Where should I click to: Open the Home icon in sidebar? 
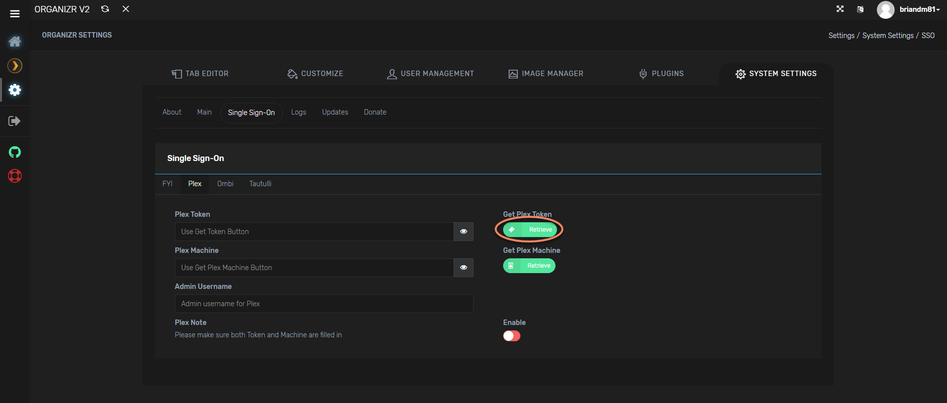(15, 41)
